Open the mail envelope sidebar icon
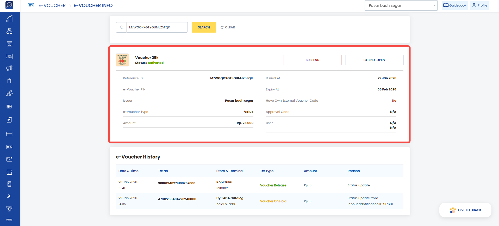The height and width of the screenshot is (226, 499). tap(9, 159)
